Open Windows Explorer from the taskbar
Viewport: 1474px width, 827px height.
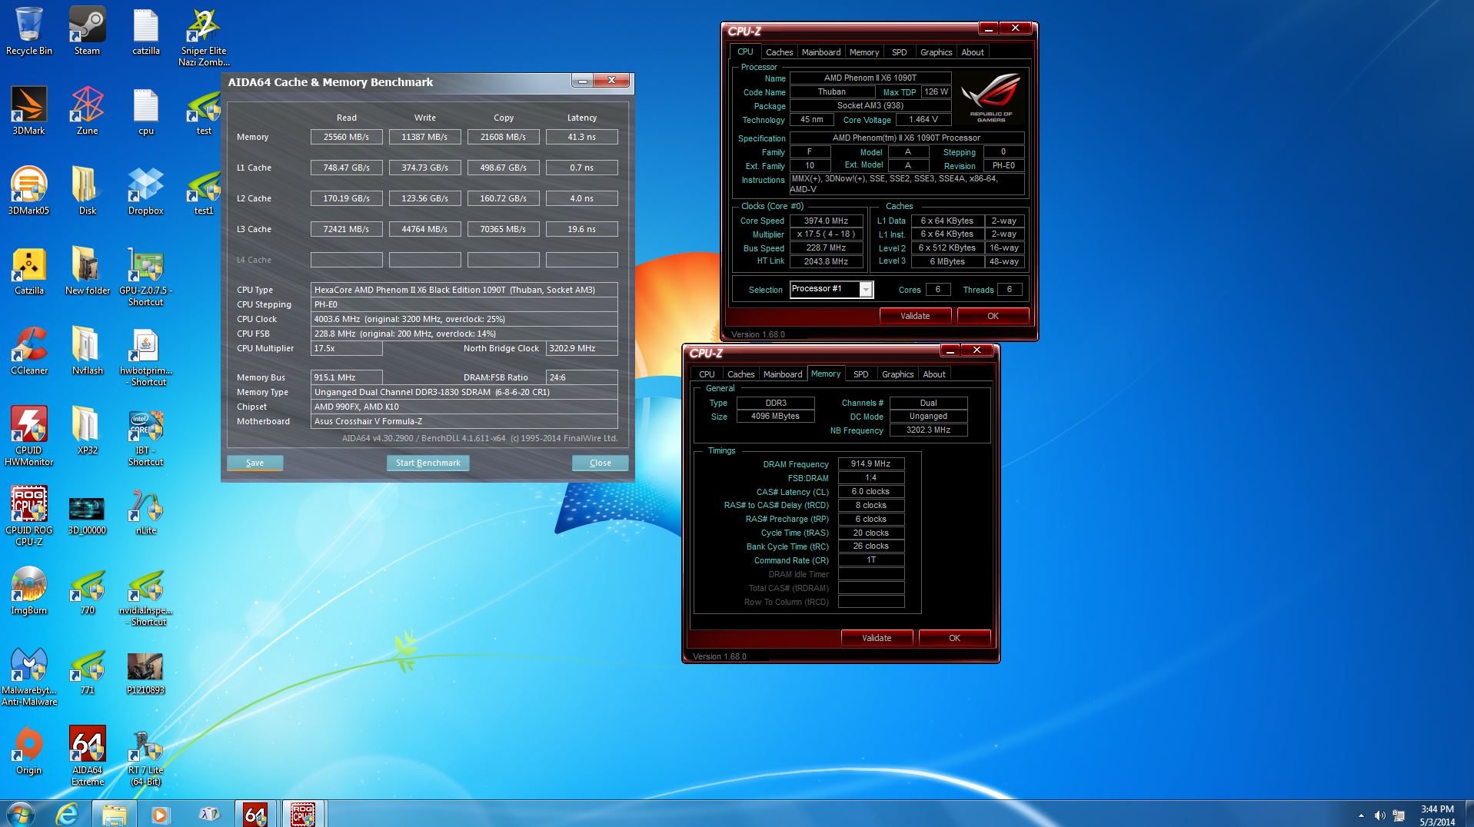coord(115,813)
